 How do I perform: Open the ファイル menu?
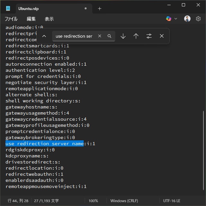point(11,19)
